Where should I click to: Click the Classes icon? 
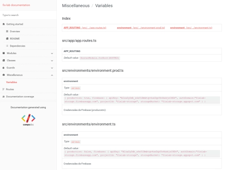tap(4, 60)
